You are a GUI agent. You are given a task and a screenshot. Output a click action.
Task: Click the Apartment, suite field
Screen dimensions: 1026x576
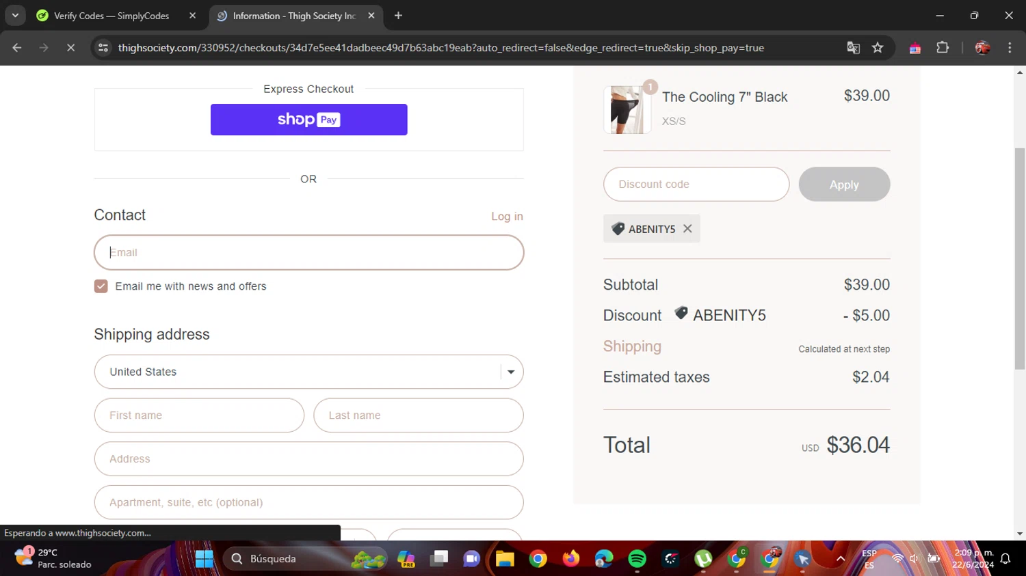pyautogui.click(x=309, y=502)
